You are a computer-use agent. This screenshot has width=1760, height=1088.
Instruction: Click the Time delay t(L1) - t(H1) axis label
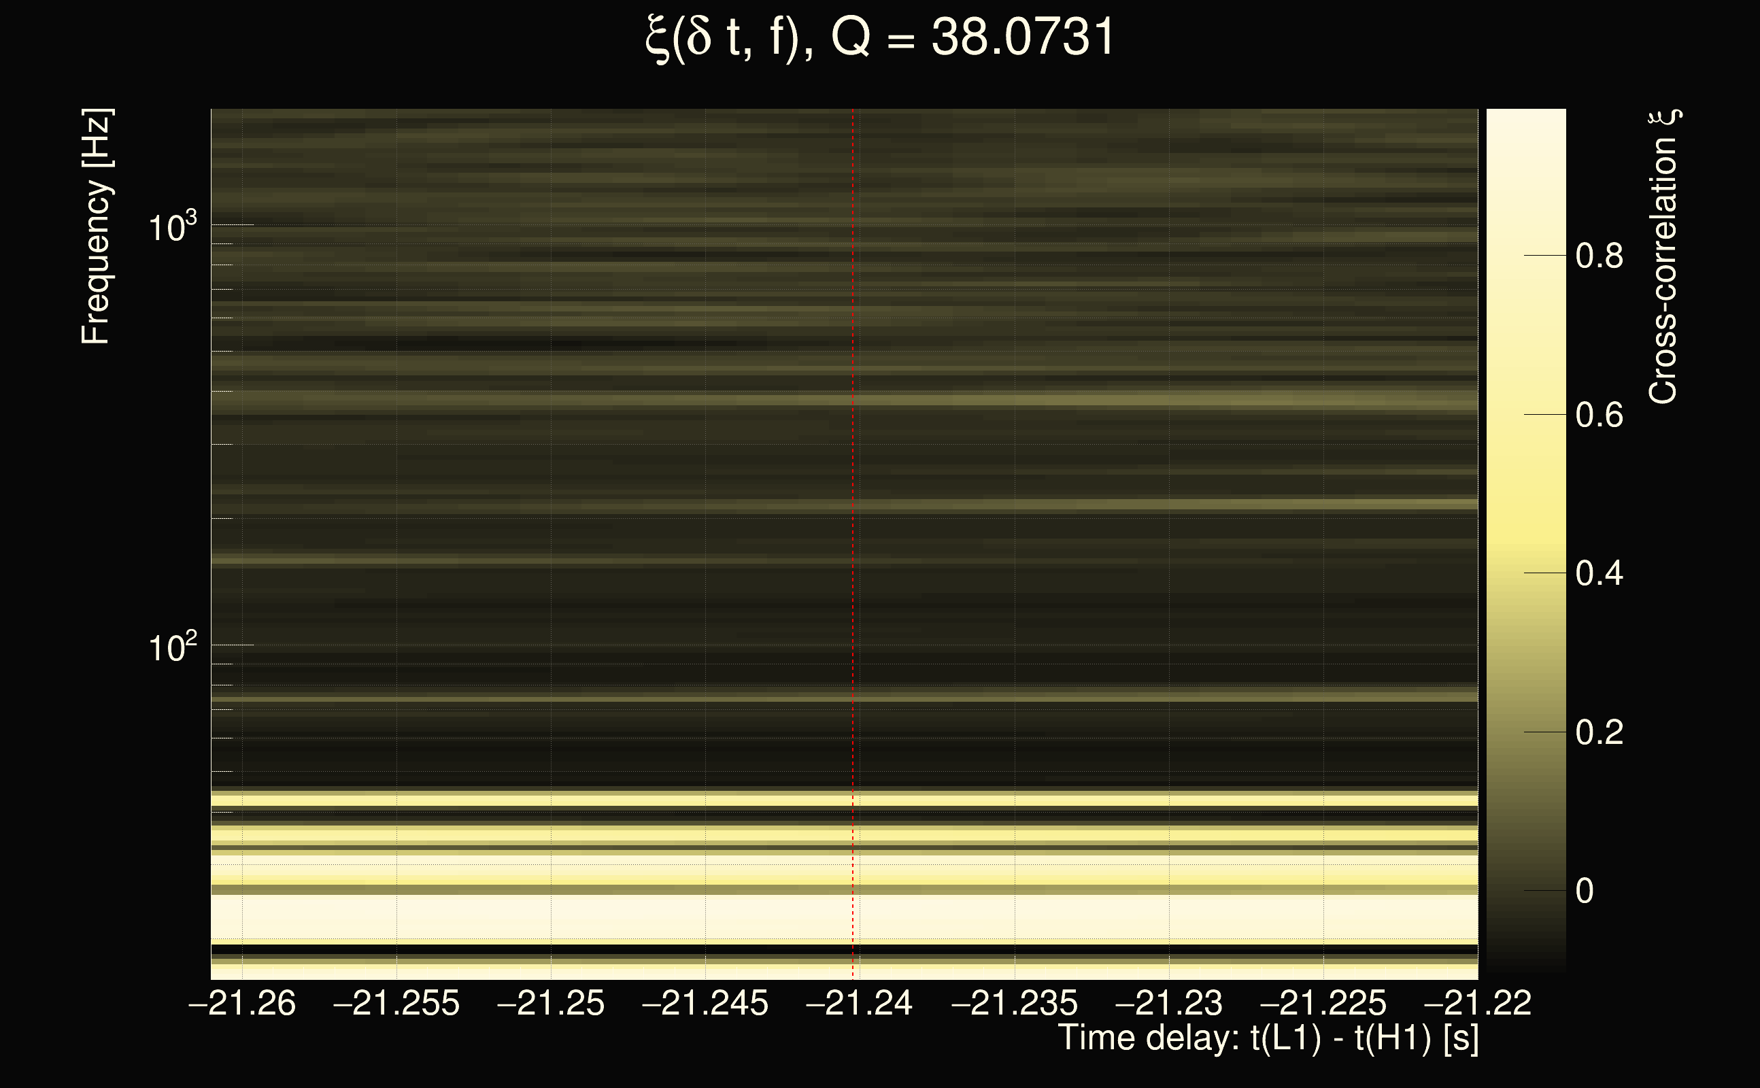coord(1268,1038)
